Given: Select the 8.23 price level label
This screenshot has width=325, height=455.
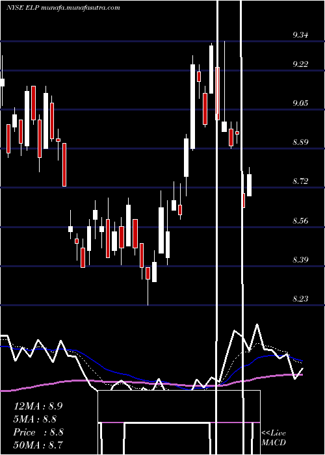Looking at the screenshot, I should pyautogui.click(x=300, y=298).
